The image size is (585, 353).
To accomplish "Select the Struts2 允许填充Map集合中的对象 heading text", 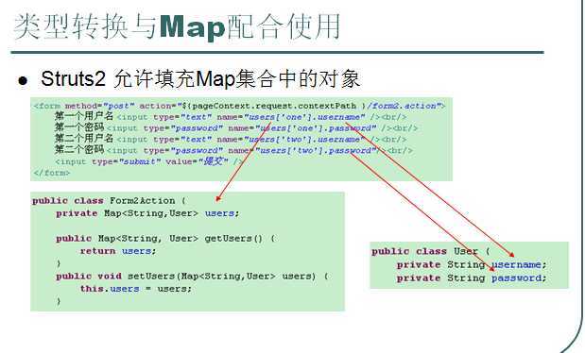I will [x=200, y=79].
